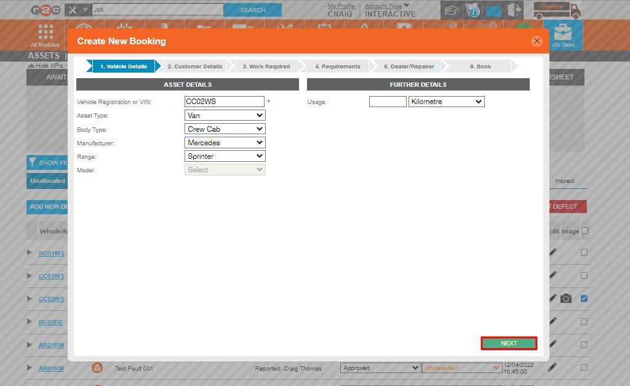
Task: Change the Usage unit from Kilometre
Action: point(447,101)
